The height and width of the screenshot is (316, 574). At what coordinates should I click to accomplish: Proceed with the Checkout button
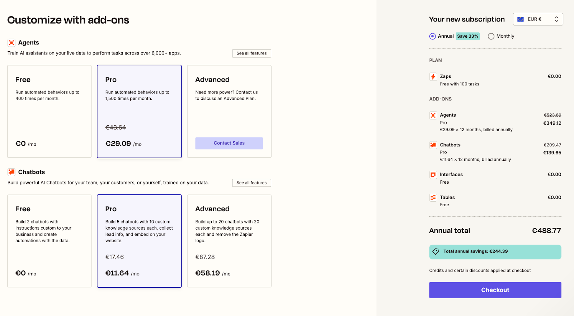coord(495,290)
